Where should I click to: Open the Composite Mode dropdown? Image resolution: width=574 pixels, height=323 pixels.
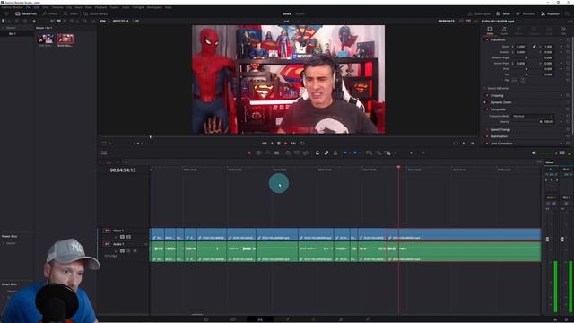point(532,116)
